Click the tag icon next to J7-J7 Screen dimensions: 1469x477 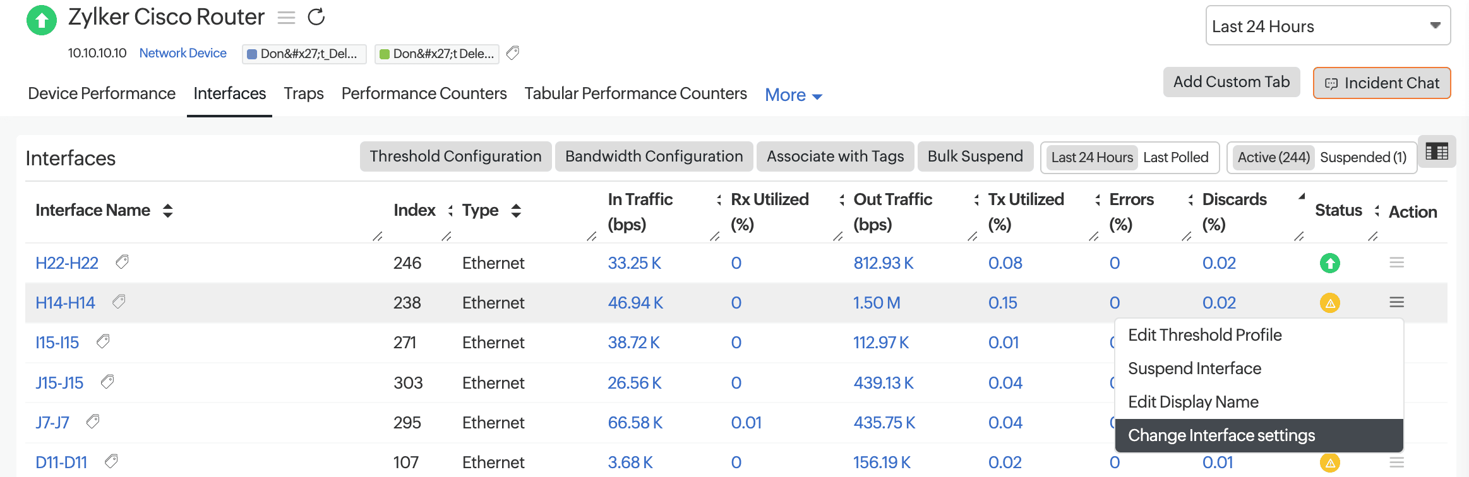(x=93, y=421)
